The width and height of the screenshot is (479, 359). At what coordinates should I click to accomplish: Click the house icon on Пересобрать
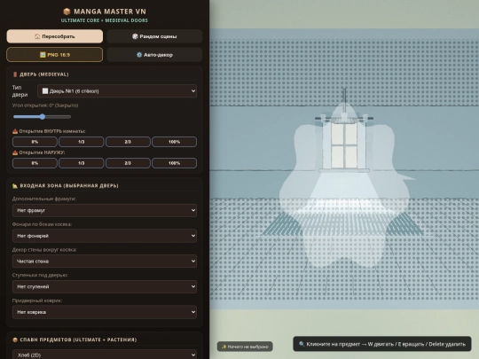pos(37,36)
